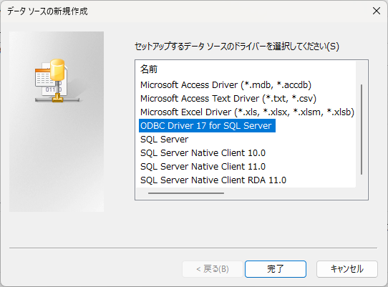388x287 pixels.
Task: Select SQL Server Native Client 11.0
Action: tap(203, 167)
